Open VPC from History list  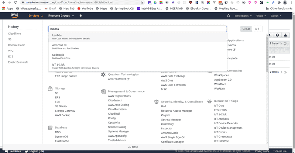pos(11,51)
